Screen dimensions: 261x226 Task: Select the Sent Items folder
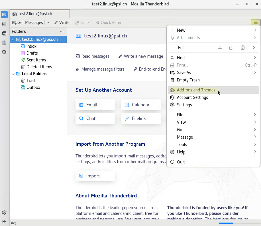(x=38, y=60)
